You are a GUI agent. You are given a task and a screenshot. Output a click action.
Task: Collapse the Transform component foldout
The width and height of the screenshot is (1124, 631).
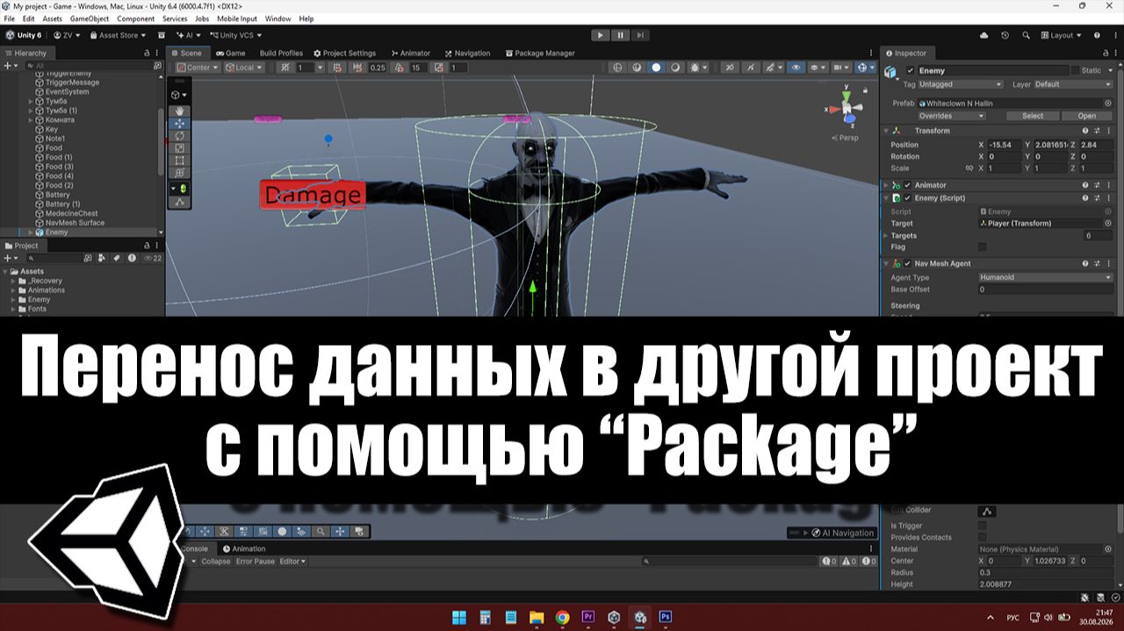887,131
